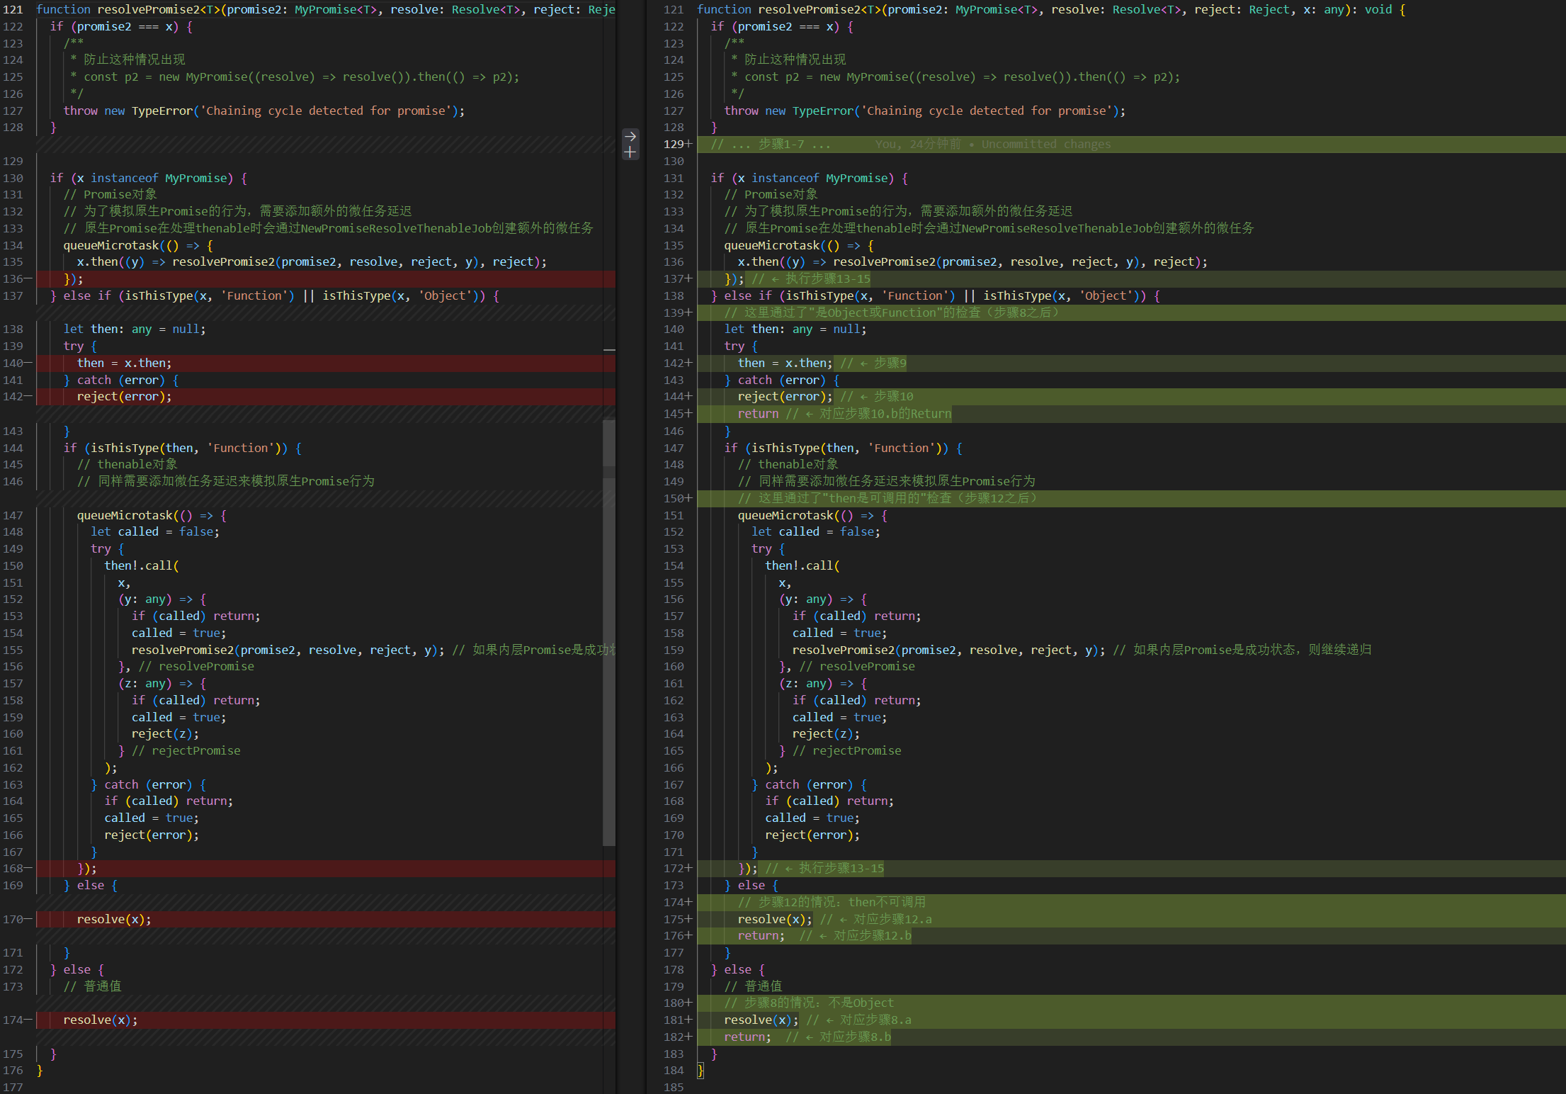Image resolution: width=1566 pixels, height=1094 pixels.
Task: Click line number 121 in the right pane
Action: tap(673, 10)
